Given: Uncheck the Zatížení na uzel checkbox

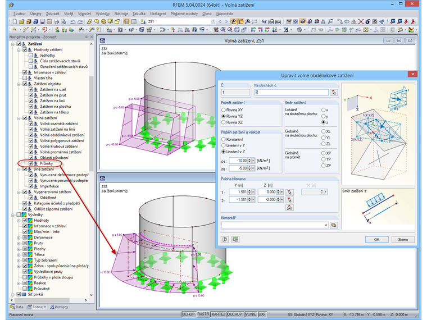Looking at the screenshot, I should [31, 89].
